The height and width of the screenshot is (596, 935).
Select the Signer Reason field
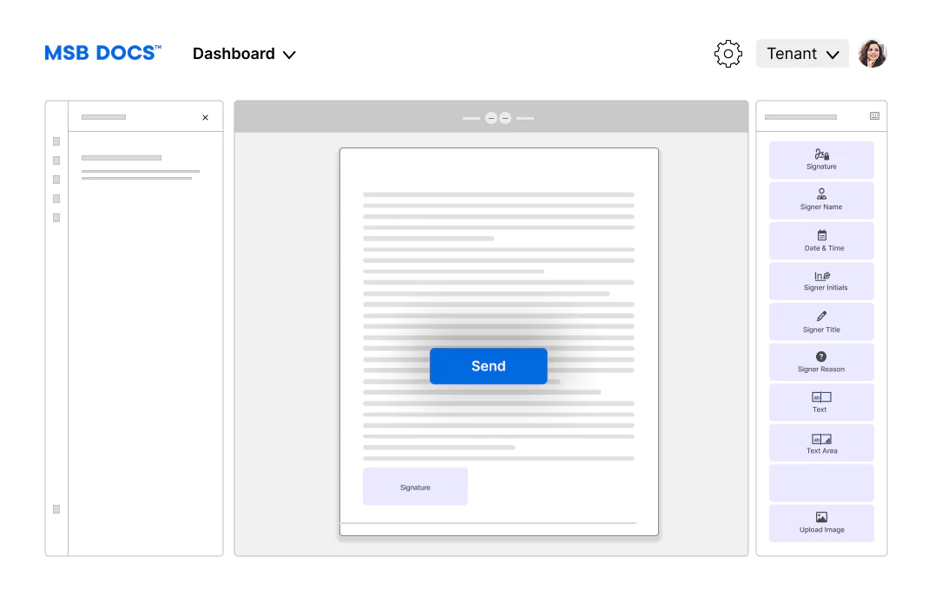821,362
